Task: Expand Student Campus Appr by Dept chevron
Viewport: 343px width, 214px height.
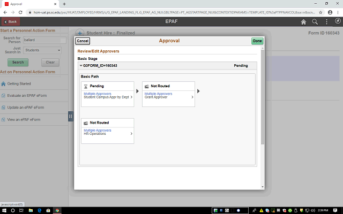Action: pyautogui.click(x=131, y=97)
